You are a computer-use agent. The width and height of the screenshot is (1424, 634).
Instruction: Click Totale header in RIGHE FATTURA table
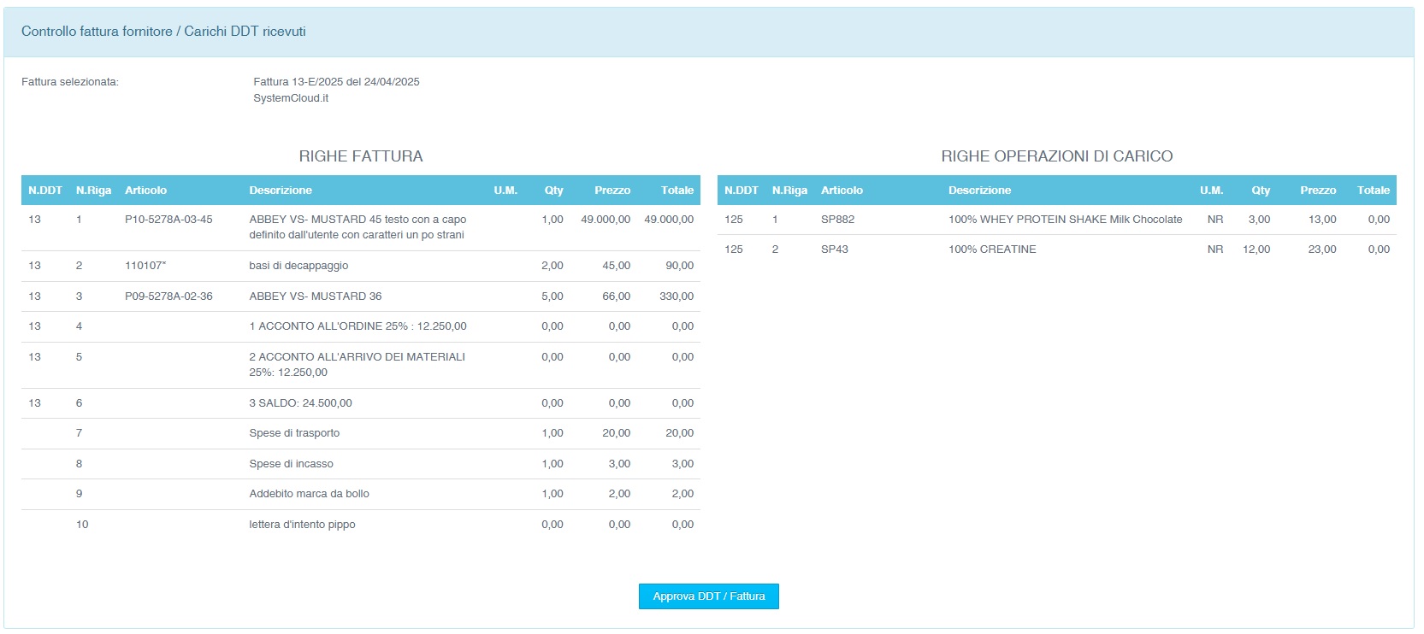(677, 191)
